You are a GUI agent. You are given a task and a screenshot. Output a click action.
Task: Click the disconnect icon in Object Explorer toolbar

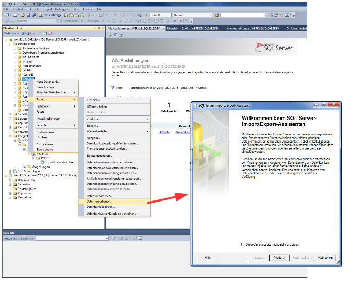(x=29, y=34)
